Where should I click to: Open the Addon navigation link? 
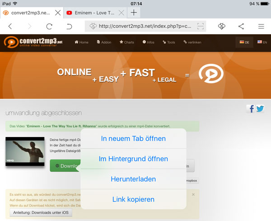(104, 42)
